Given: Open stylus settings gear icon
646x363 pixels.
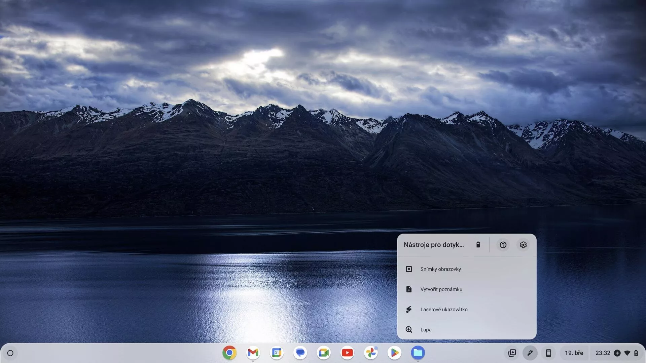Looking at the screenshot, I should [523, 245].
